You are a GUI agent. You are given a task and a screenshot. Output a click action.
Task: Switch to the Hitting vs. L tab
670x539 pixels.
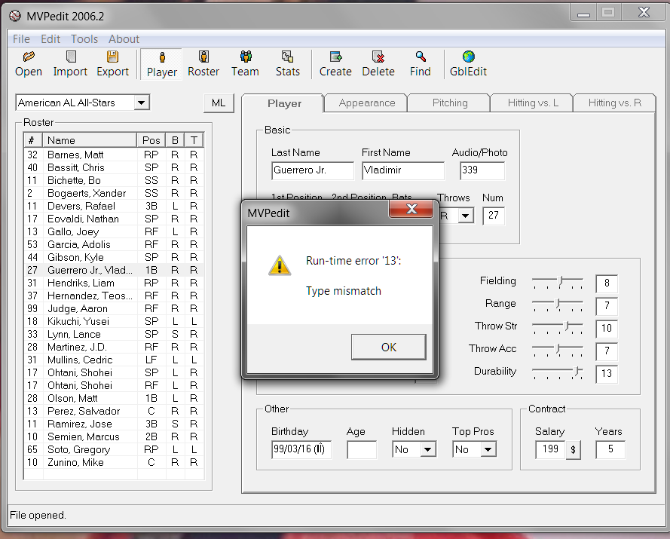[x=533, y=103]
